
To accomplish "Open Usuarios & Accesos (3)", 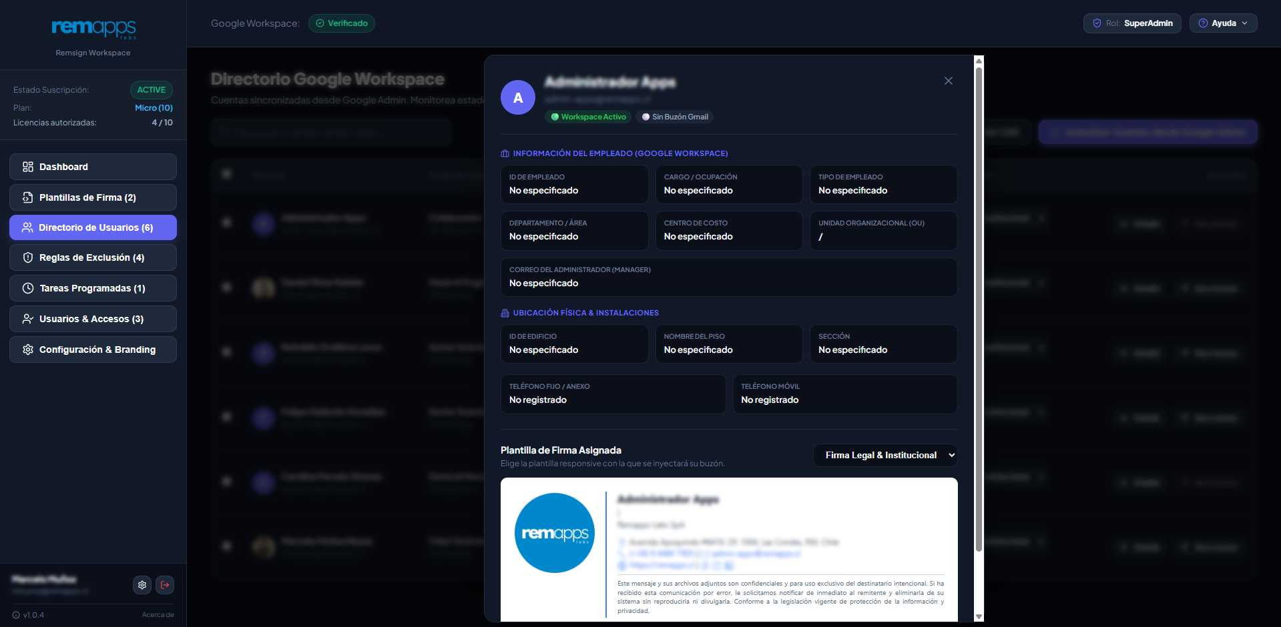I will tap(93, 319).
